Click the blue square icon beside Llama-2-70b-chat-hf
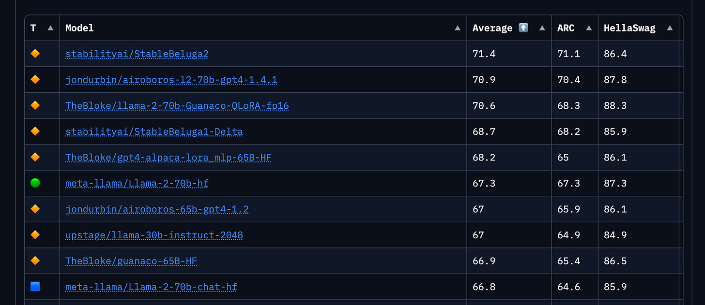705x305 pixels. [x=35, y=287]
